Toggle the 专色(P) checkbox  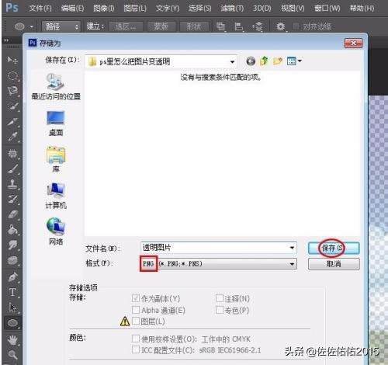(x=220, y=310)
